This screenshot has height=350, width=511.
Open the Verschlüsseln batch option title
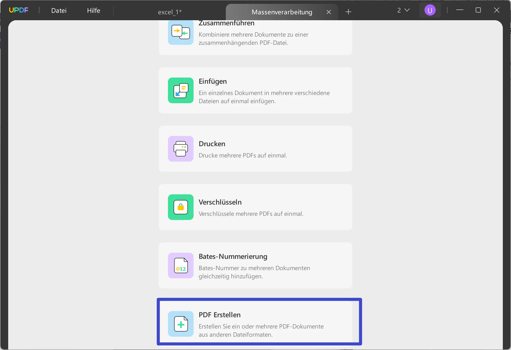coord(220,202)
